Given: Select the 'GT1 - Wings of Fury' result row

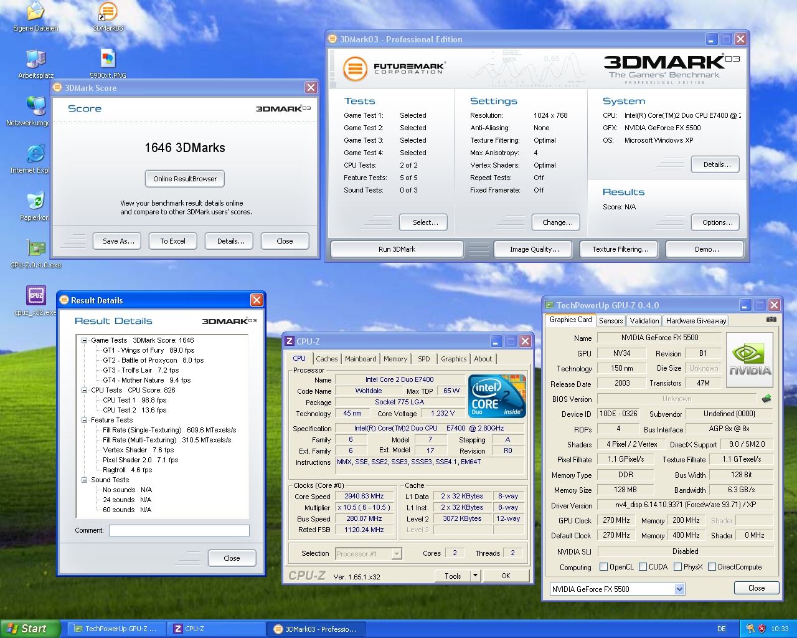Looking at the screenshot, I should [x=148, y=350].
